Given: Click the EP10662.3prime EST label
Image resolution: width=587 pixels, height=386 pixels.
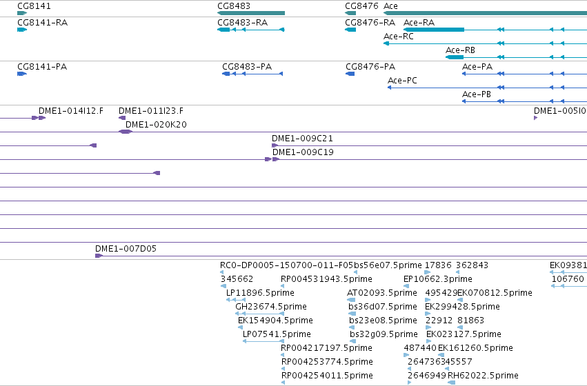Looking at the screenshot, I should point(438,279).
